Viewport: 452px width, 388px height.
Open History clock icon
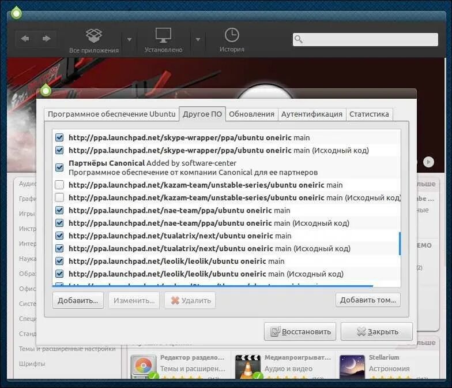(232, 35)
